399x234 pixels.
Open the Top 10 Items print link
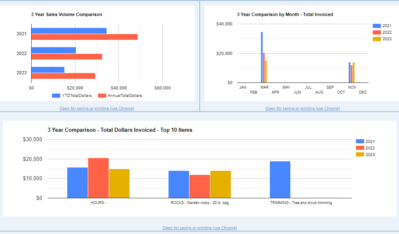pos(199,228)
